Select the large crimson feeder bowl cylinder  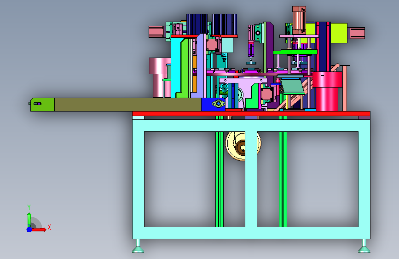(327, 91)
